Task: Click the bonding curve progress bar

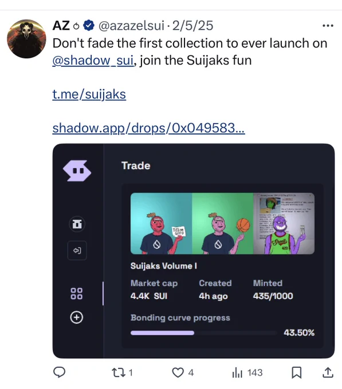Action: click(x=204, y=333)
